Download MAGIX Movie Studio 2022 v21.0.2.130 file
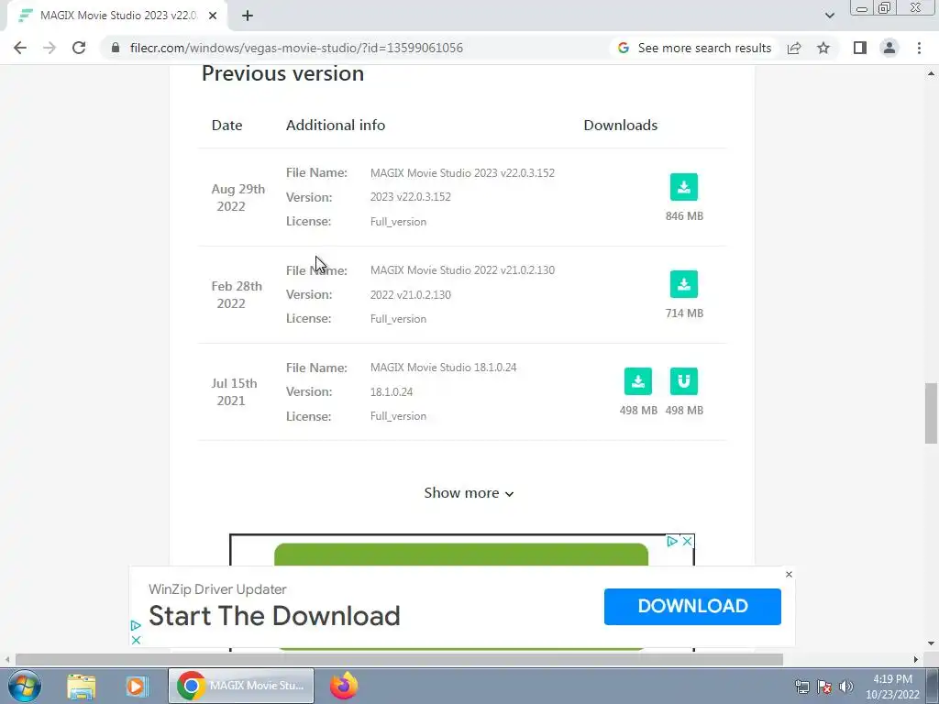The height and width of the screenshot is (704, 939). click(x=683, y=284)
